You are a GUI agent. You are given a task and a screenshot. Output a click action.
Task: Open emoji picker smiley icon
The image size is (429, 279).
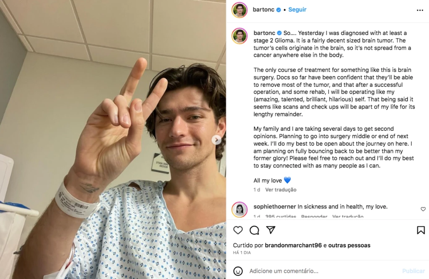click(238, 271)
